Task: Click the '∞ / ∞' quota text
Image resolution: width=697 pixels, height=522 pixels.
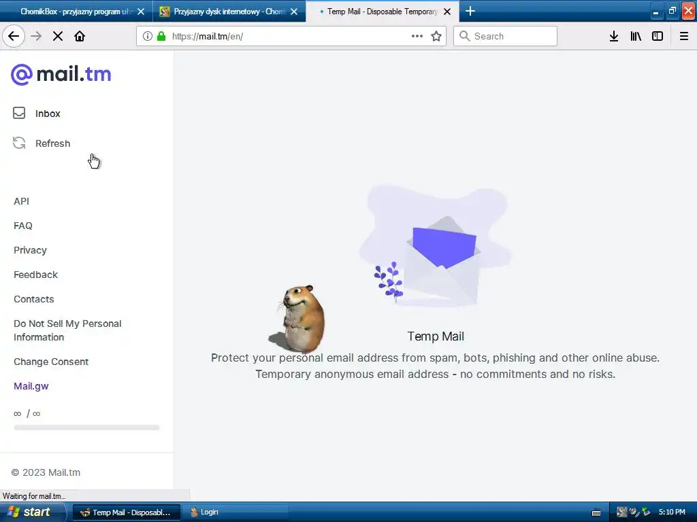Action: point(27,413)
